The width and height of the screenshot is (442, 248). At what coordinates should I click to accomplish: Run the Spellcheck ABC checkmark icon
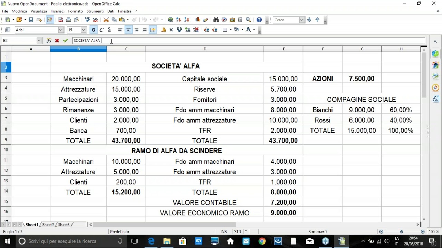point(87,20)
